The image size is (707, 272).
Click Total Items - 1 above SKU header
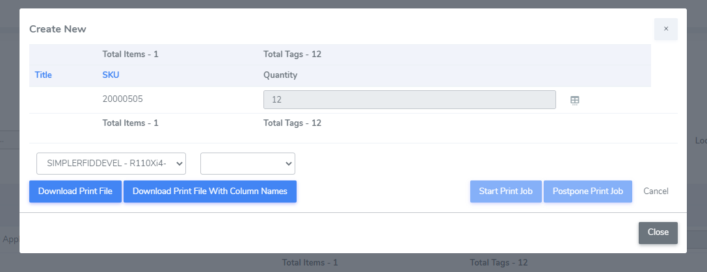130,54
